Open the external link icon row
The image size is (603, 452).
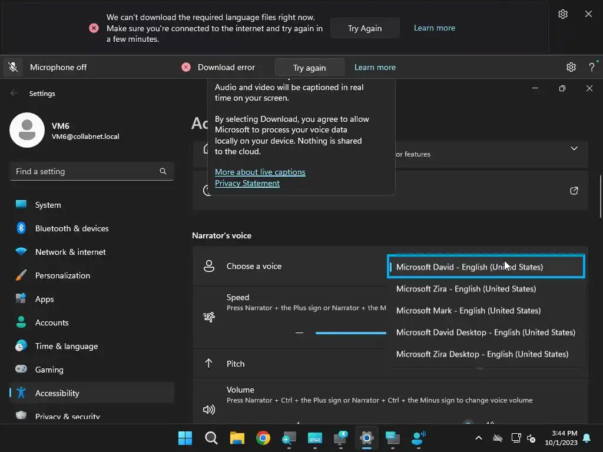point(574,191)
